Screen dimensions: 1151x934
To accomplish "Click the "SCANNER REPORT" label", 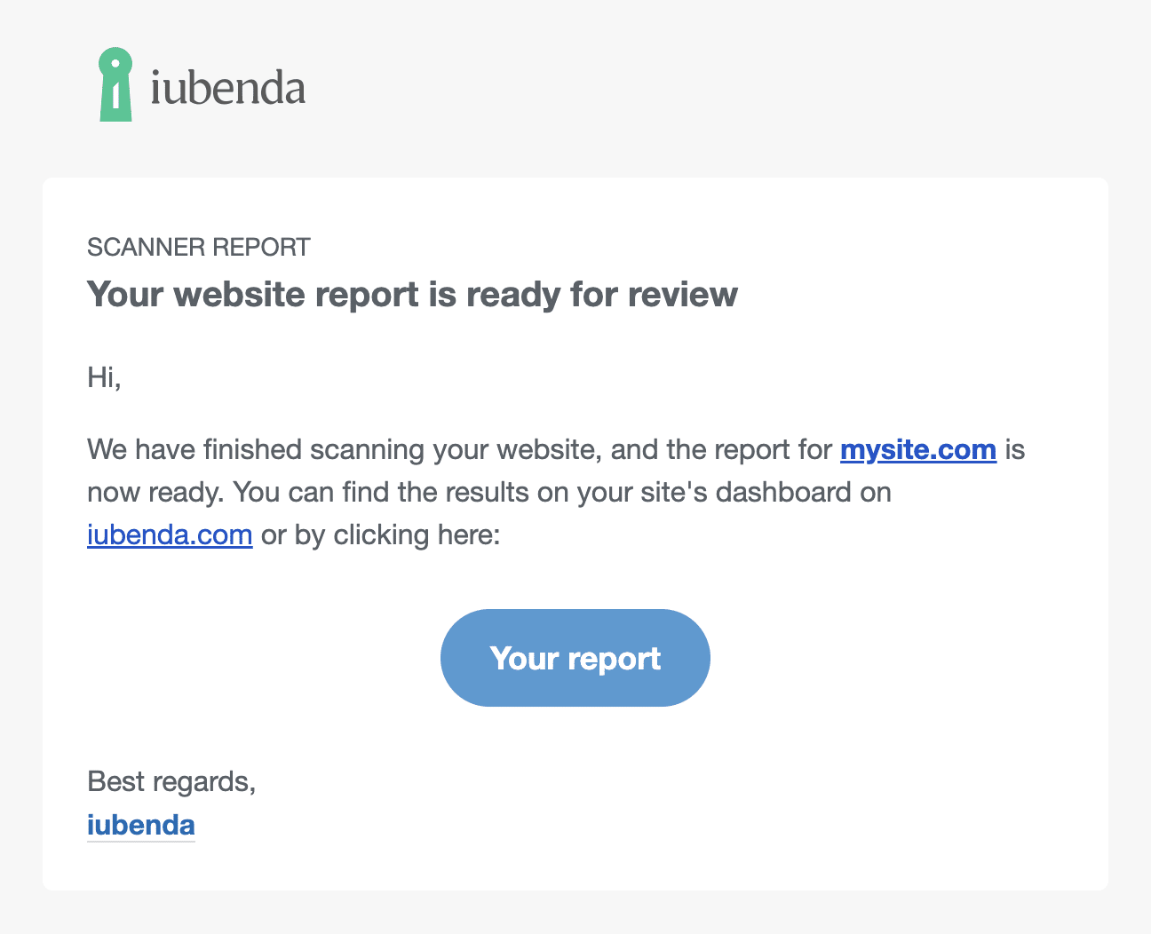I will [199, 247].
